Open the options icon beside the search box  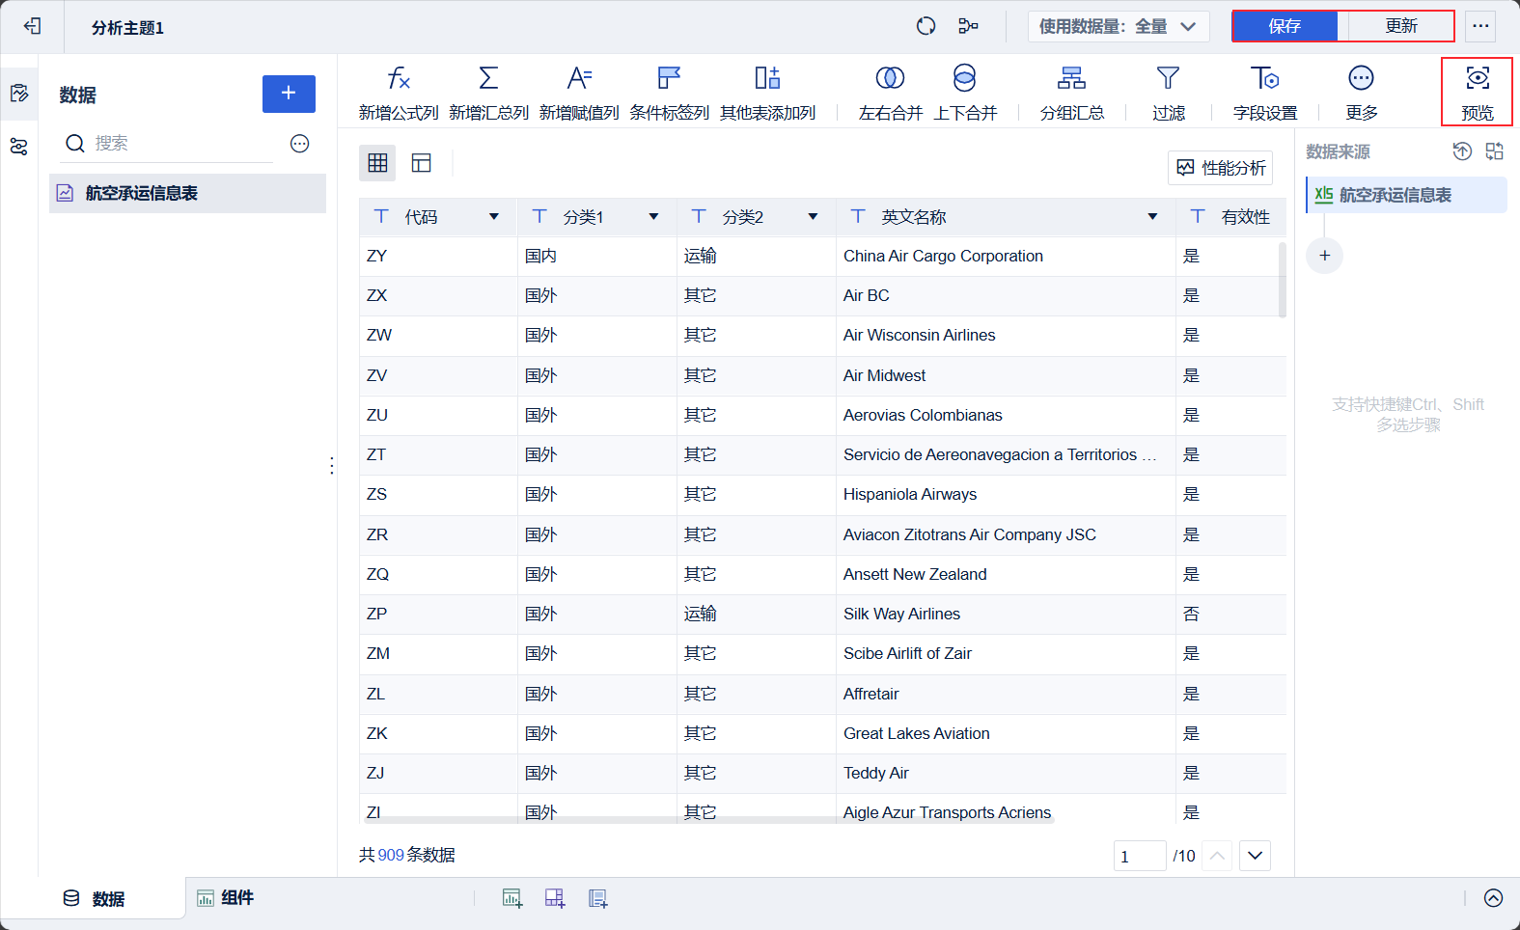tap(300, 144)
